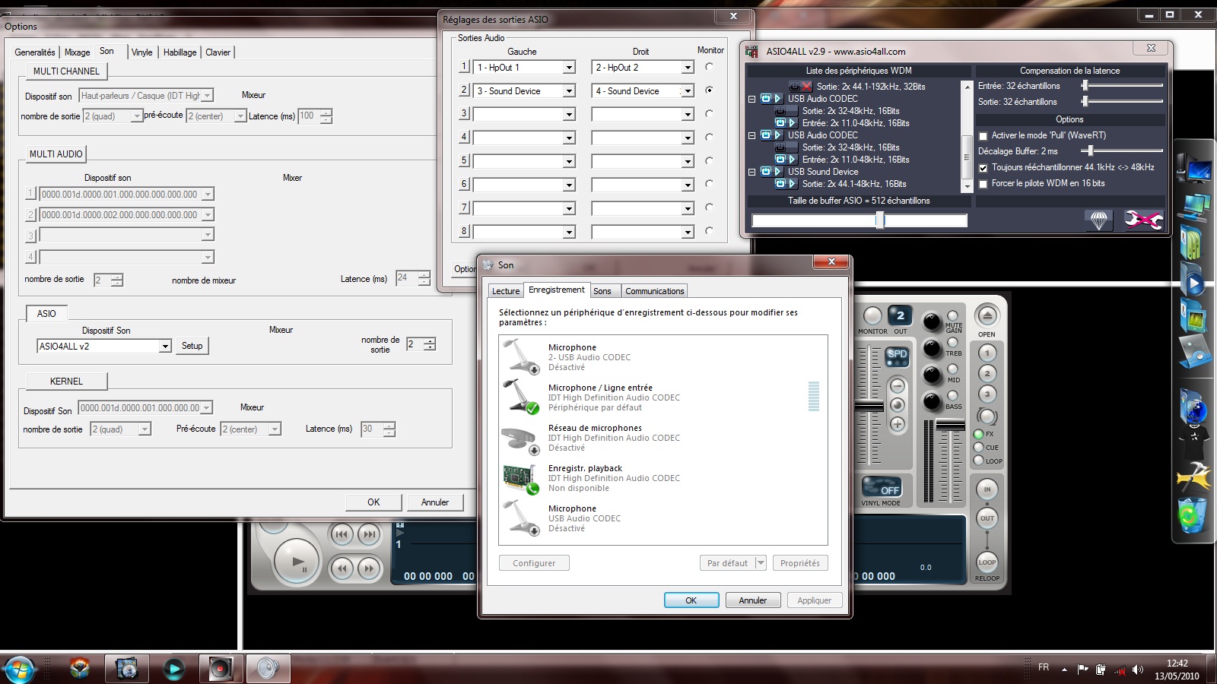The image size is (1217, 684).
Task: Uncheck 'Toujours rééchantillonner 44.1kHz <-> 48kHz'
Action: [983, 168]
